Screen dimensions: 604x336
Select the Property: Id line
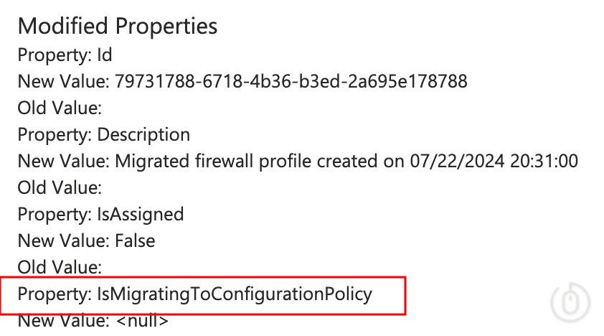coord(65,55)
